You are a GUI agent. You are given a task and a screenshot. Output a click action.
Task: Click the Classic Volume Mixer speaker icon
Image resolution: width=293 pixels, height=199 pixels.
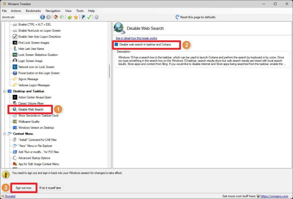[x=15, y=103]
